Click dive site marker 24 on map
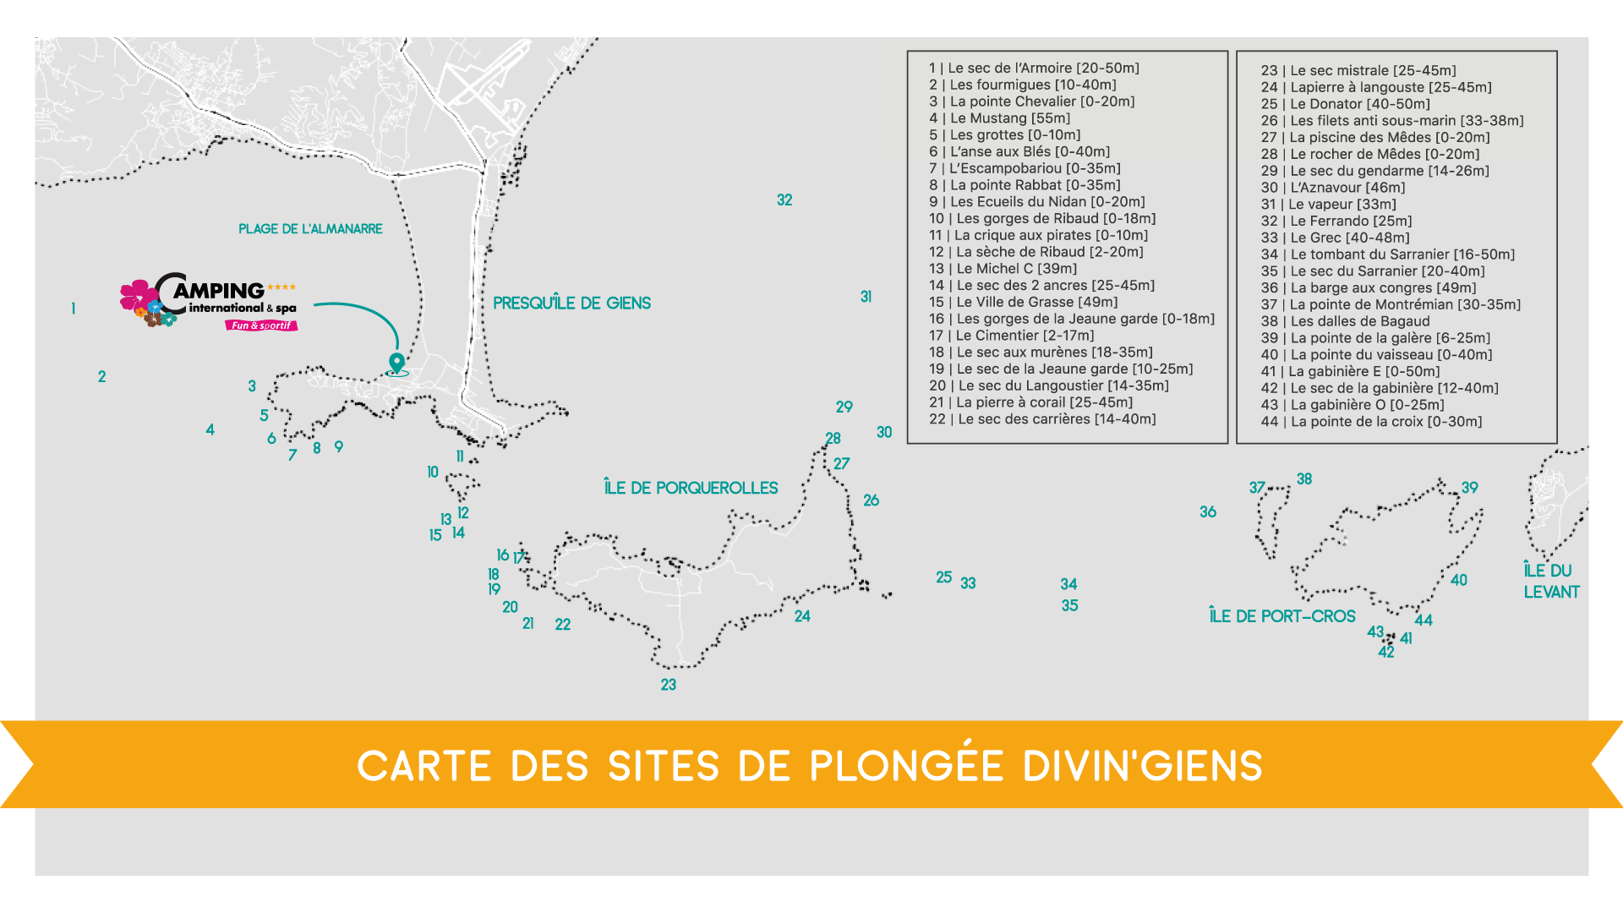The image size is (1623, 913). 802,616
